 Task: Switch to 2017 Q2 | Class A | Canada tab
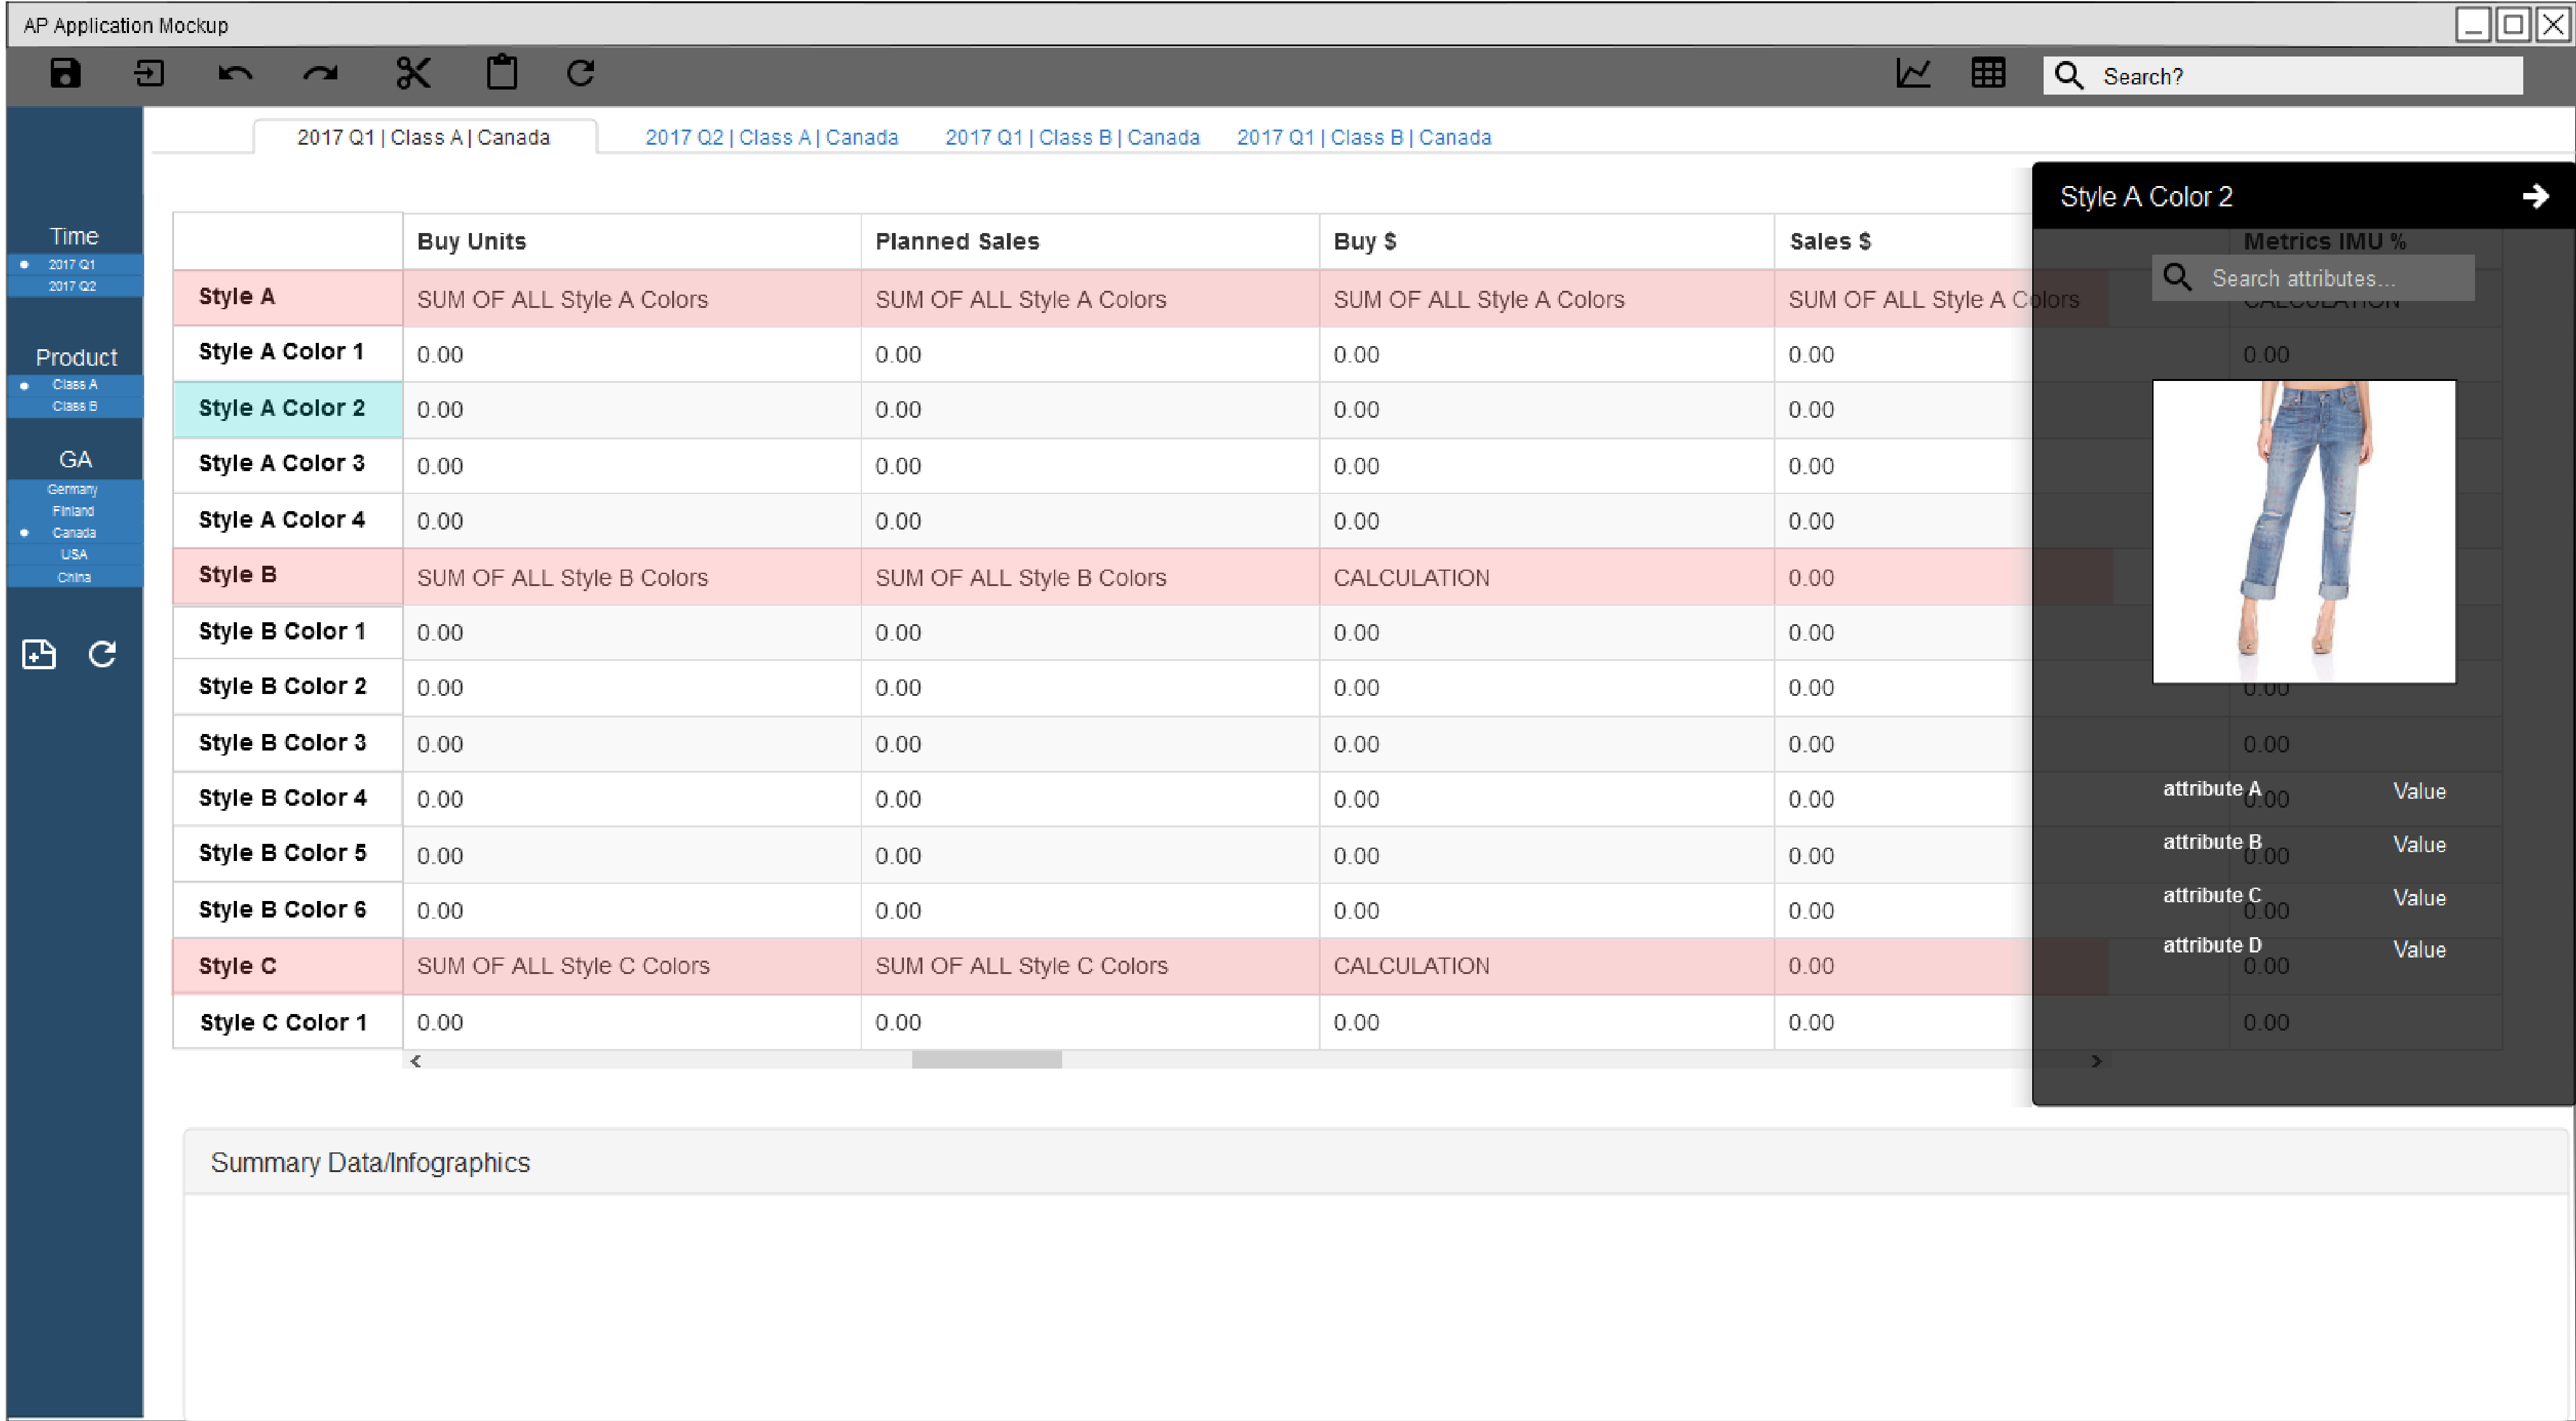click(x=771, y=138)
